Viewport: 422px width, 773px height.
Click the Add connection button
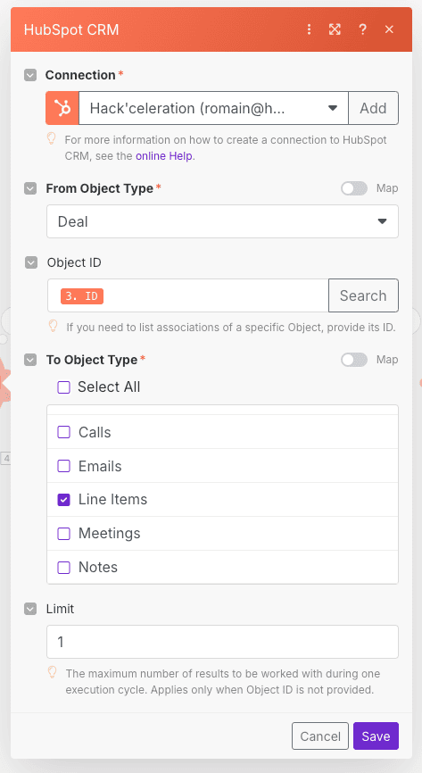[373, 108]
